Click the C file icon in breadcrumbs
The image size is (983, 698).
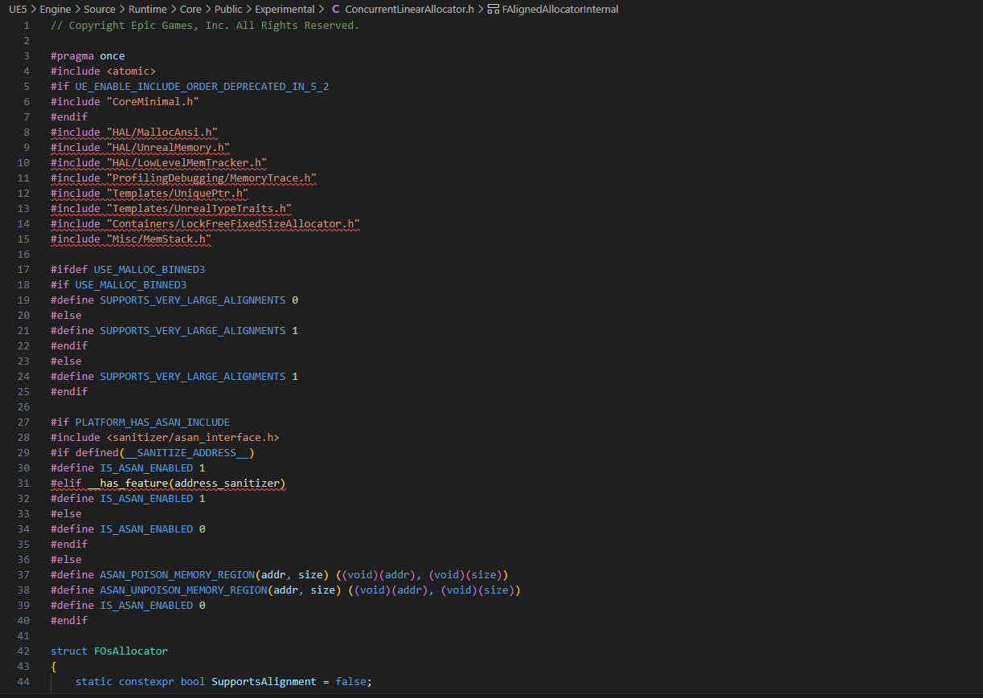click(335, 10)
